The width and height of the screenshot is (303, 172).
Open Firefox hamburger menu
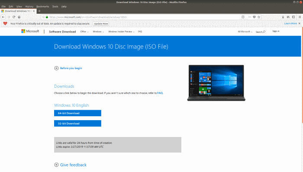click(300, 17)
